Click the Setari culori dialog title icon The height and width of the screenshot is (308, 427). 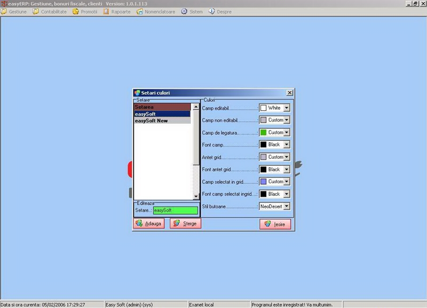(137, 93)
